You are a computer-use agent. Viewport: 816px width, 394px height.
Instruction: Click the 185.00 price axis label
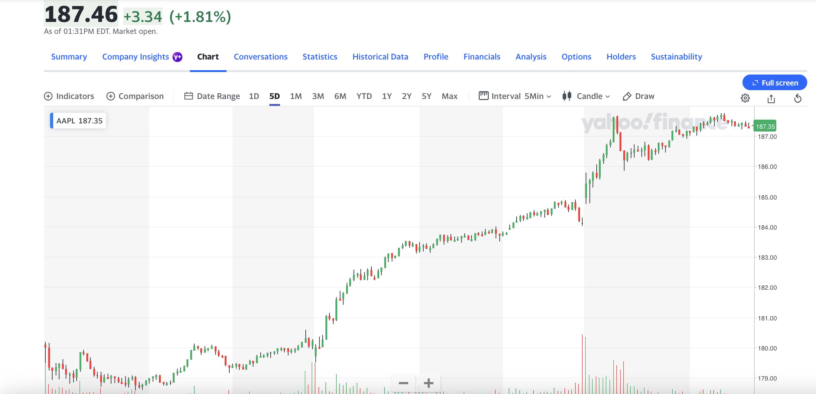[x=767, y=197]
